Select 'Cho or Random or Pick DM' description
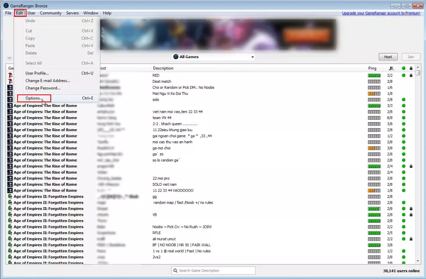The width and height of the screenshot is (426, 279). click(x=184, y=87)
